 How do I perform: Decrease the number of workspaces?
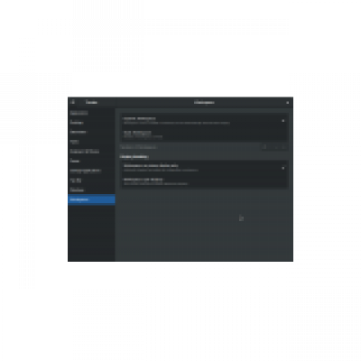[x=275, y=147]
